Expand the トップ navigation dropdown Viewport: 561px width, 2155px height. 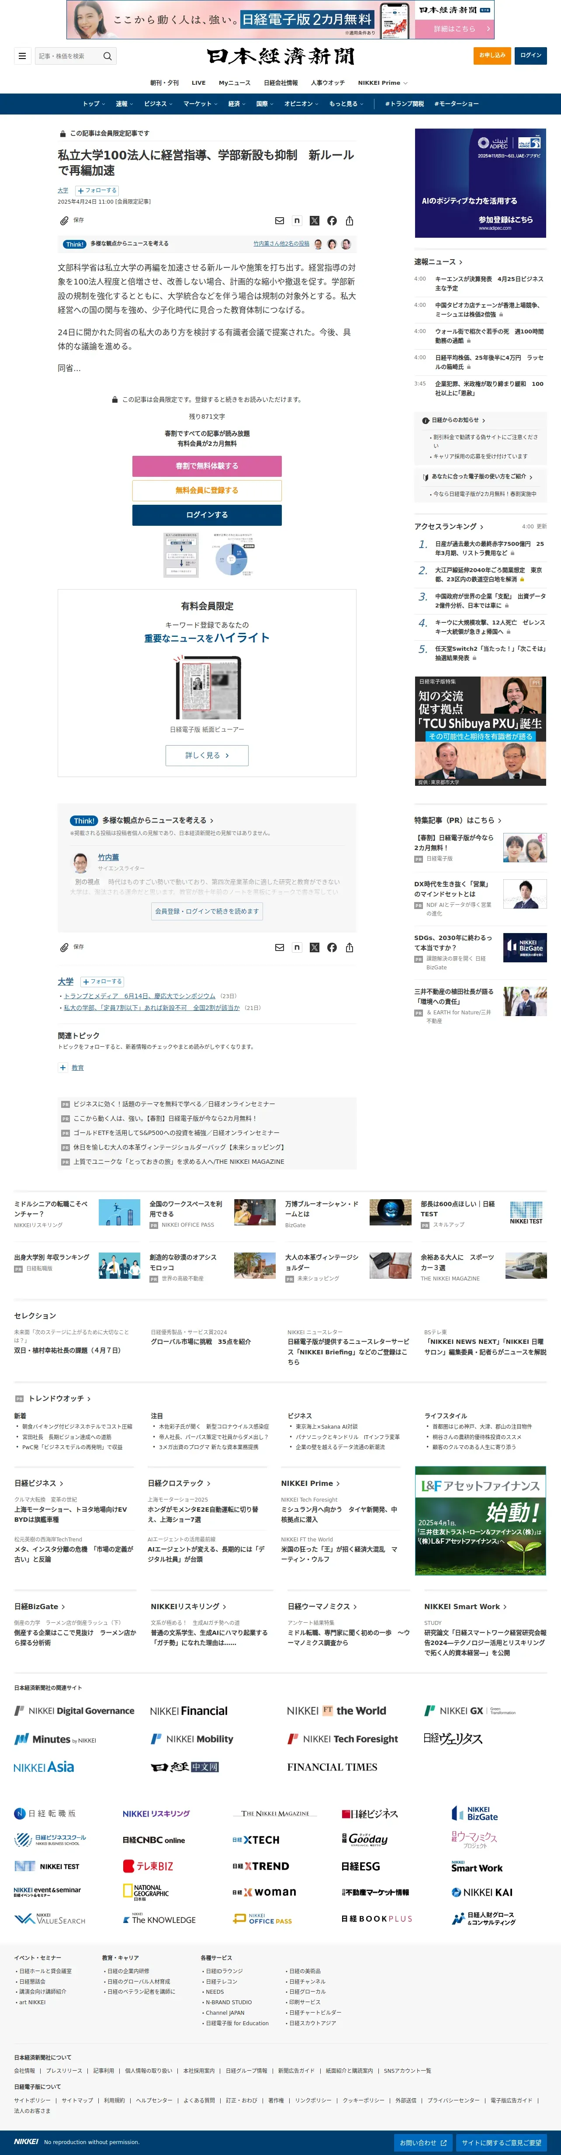pos(93,104)
